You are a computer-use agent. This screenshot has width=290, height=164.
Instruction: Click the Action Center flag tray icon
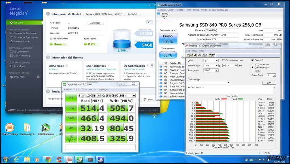260,160
